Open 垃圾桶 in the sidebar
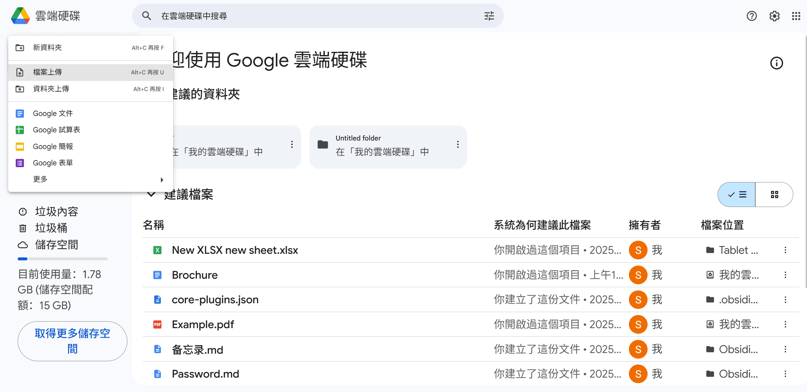This screenshot has height=392, width=807. 51,228
